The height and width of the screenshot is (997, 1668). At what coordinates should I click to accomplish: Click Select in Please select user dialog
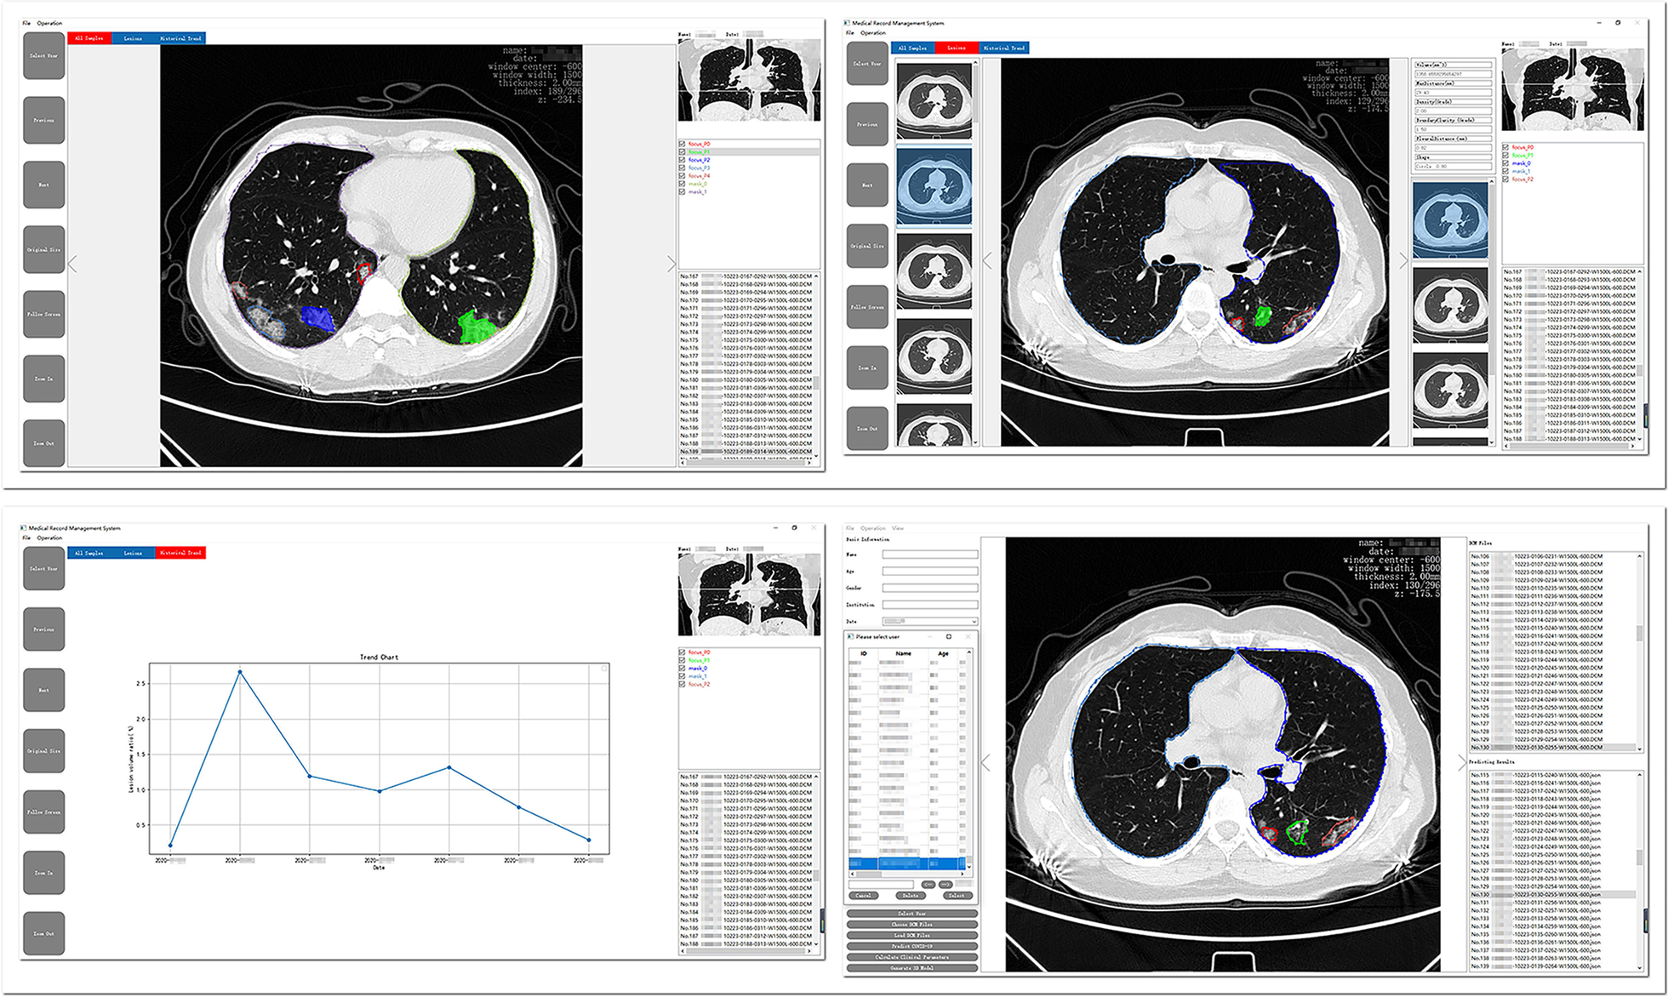[x=957, y=896]
